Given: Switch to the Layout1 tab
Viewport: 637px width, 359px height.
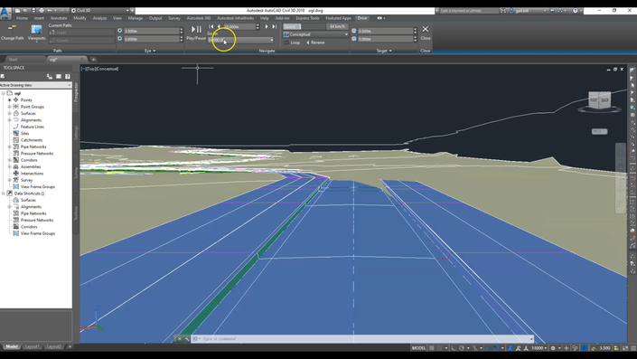Looking at the screenshot, I should 32,346.
